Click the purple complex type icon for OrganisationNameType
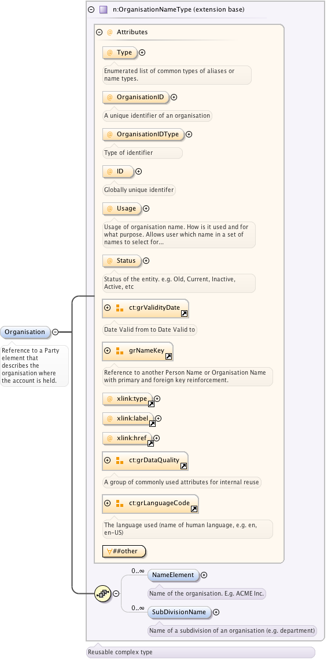The height and width of the screenshot is (660, 335). tap(103, 9)
